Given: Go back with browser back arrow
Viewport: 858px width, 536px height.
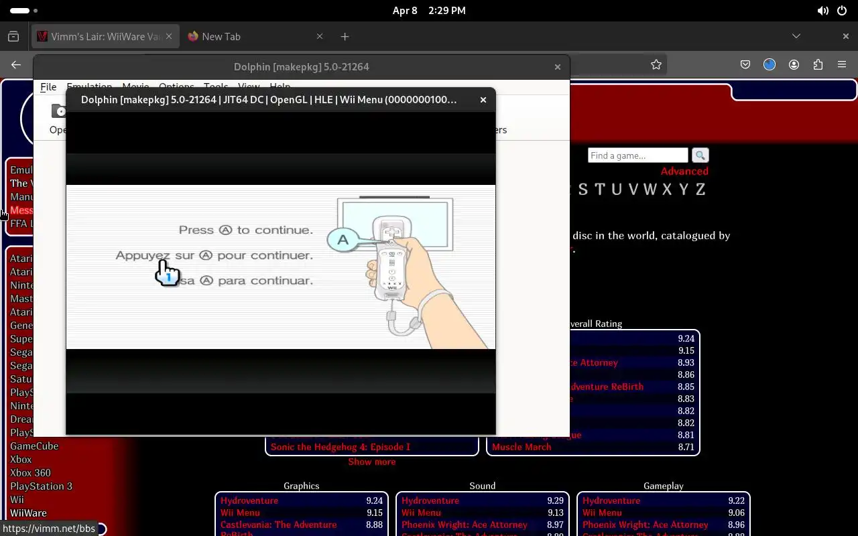Looking at the screenshot, I should pos(16,64).
